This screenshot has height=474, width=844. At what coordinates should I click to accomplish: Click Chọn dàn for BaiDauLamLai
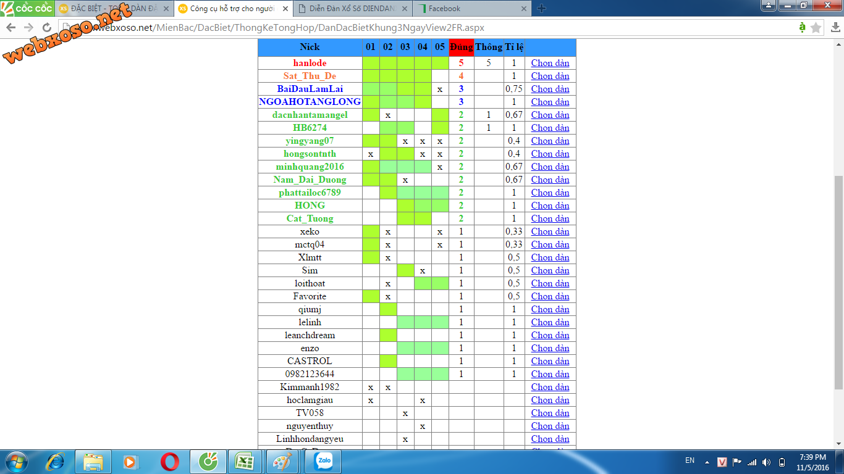click(550, 89)
